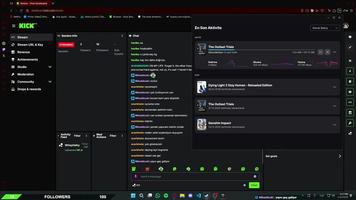Image resolution: width=356 pixels, height=200 pixels.
Task: Open the Prime Video bookmark
Action: [x=36, y=17]
